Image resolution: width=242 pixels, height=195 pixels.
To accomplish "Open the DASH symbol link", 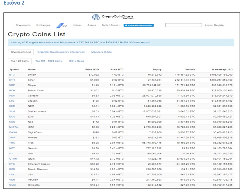I will tap(13, 132).
